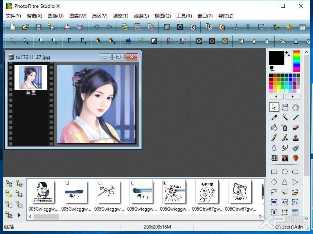
Task: Apply auto contrast with the half-circle AUTO icon
Action: tap(183, 41)
